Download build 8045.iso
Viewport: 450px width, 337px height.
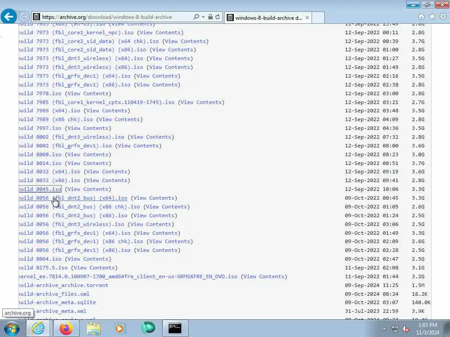(40, 189)
